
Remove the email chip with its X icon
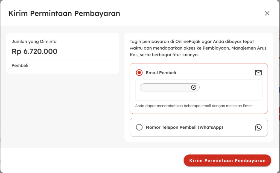[194, 87]
